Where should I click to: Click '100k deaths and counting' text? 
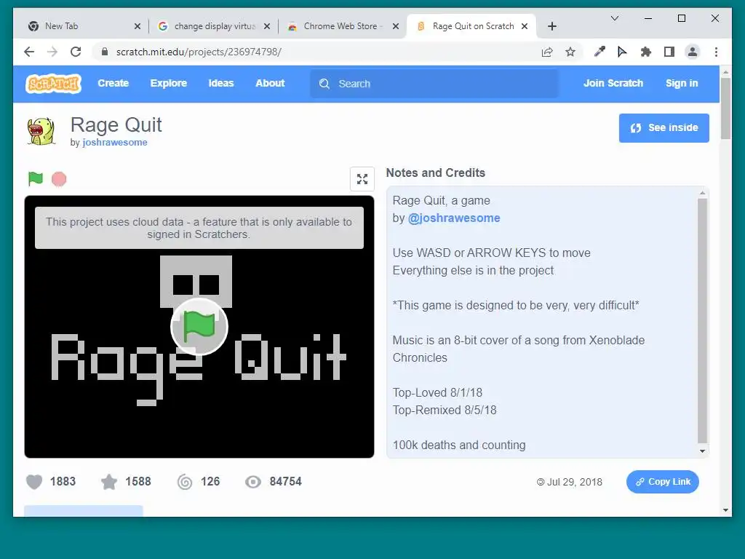459,445
